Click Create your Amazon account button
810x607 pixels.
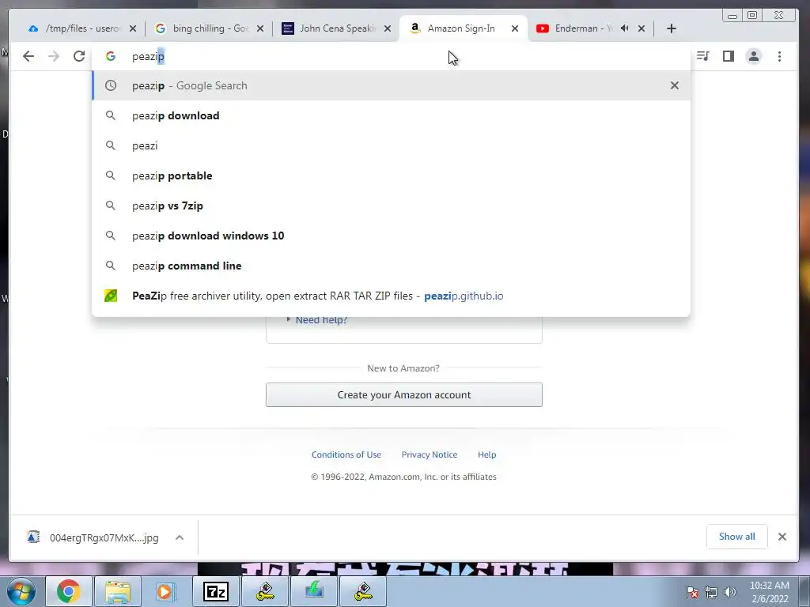(404, 395)
